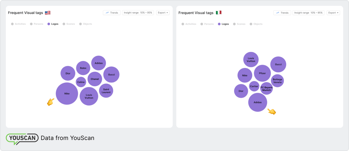
Task: Click the Dior bubble in the Italy chart
Action: (x=241, y=91)
